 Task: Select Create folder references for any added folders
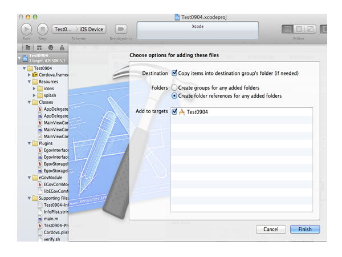click(x=174, y=95)
